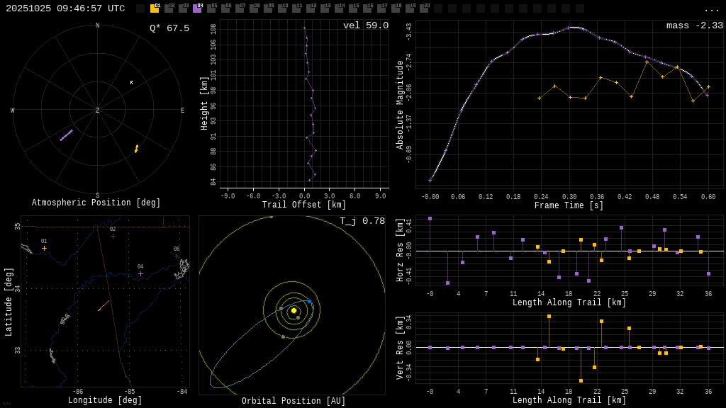The image size is (726, 408).
Task: Toggle the station 02 box in top bar
Action: coord(169,8)
